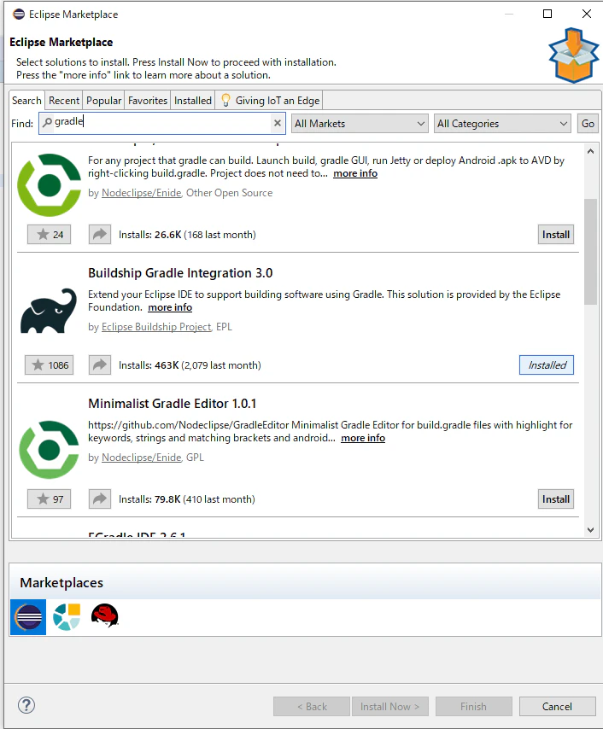
Task: Open Nodeclipse/Enide link beside GPL
Action: click(x=142, y=458)
